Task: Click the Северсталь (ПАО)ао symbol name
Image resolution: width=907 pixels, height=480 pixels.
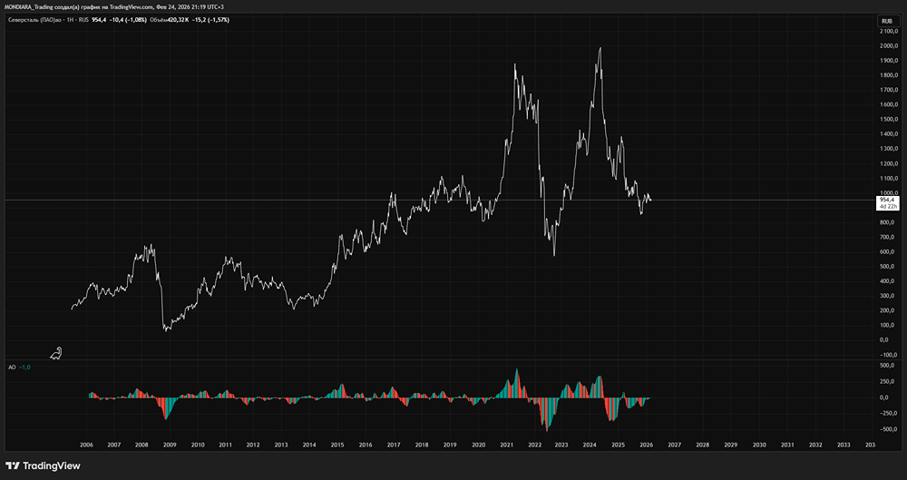Action: click(34, 20)
